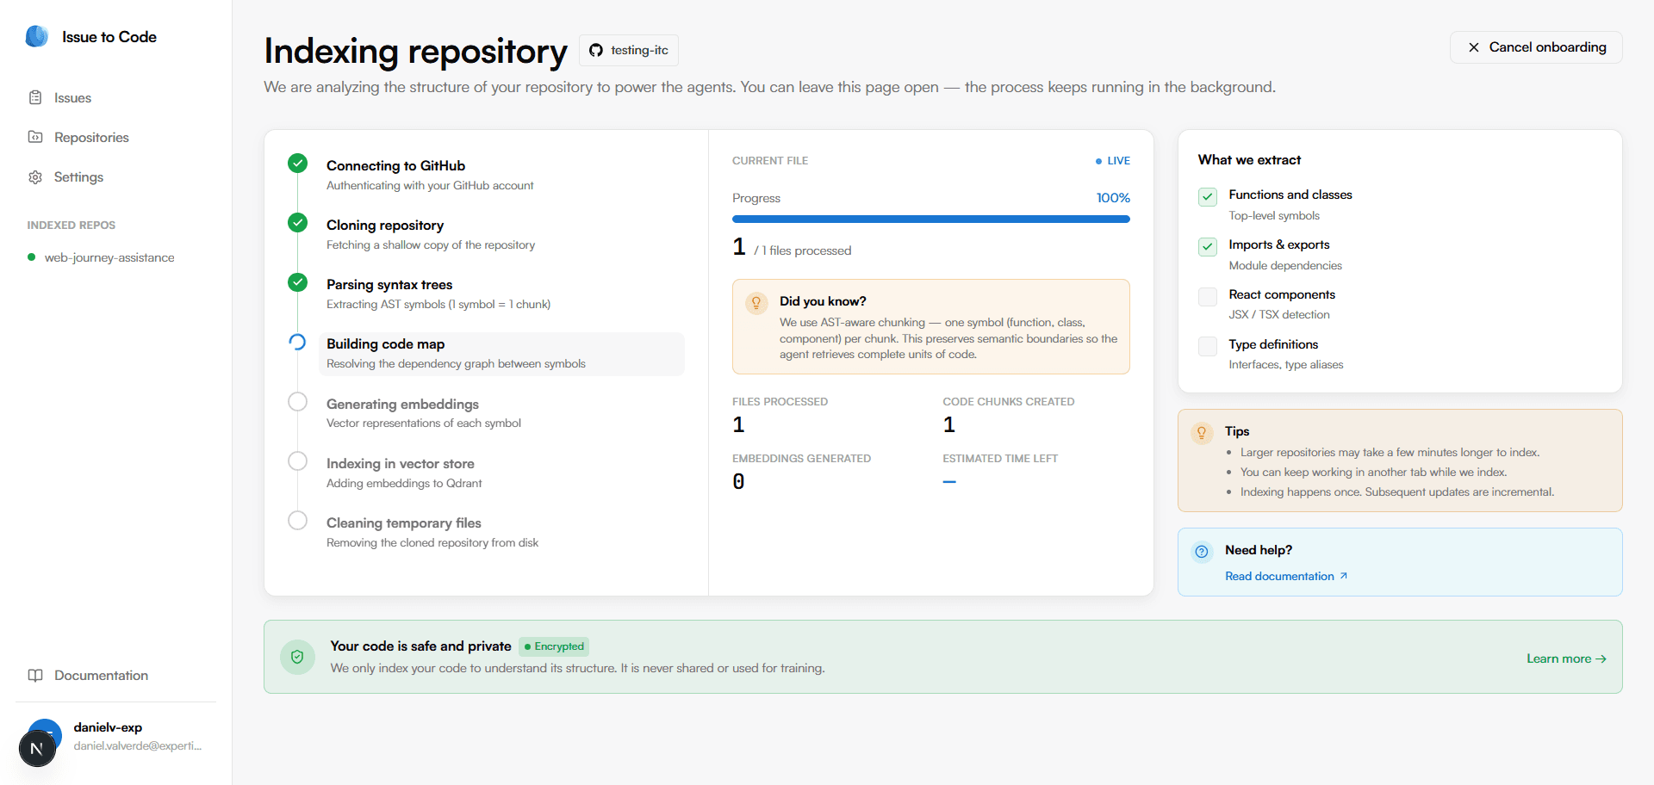
Task: Click the shield icon in privacy banner
Action: 297,657
